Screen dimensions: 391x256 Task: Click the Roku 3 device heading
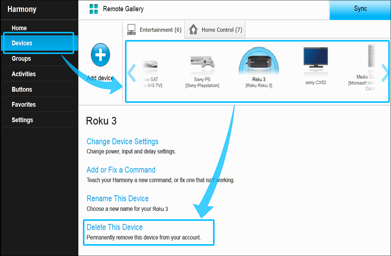click(101, 121)
